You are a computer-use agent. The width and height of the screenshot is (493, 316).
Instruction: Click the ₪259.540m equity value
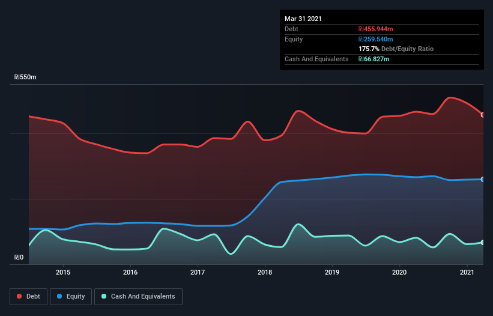376,39
